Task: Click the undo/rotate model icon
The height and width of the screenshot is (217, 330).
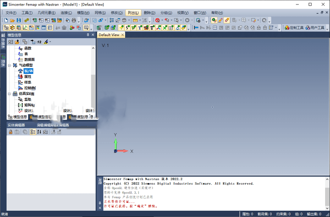Action: (86, 20)
